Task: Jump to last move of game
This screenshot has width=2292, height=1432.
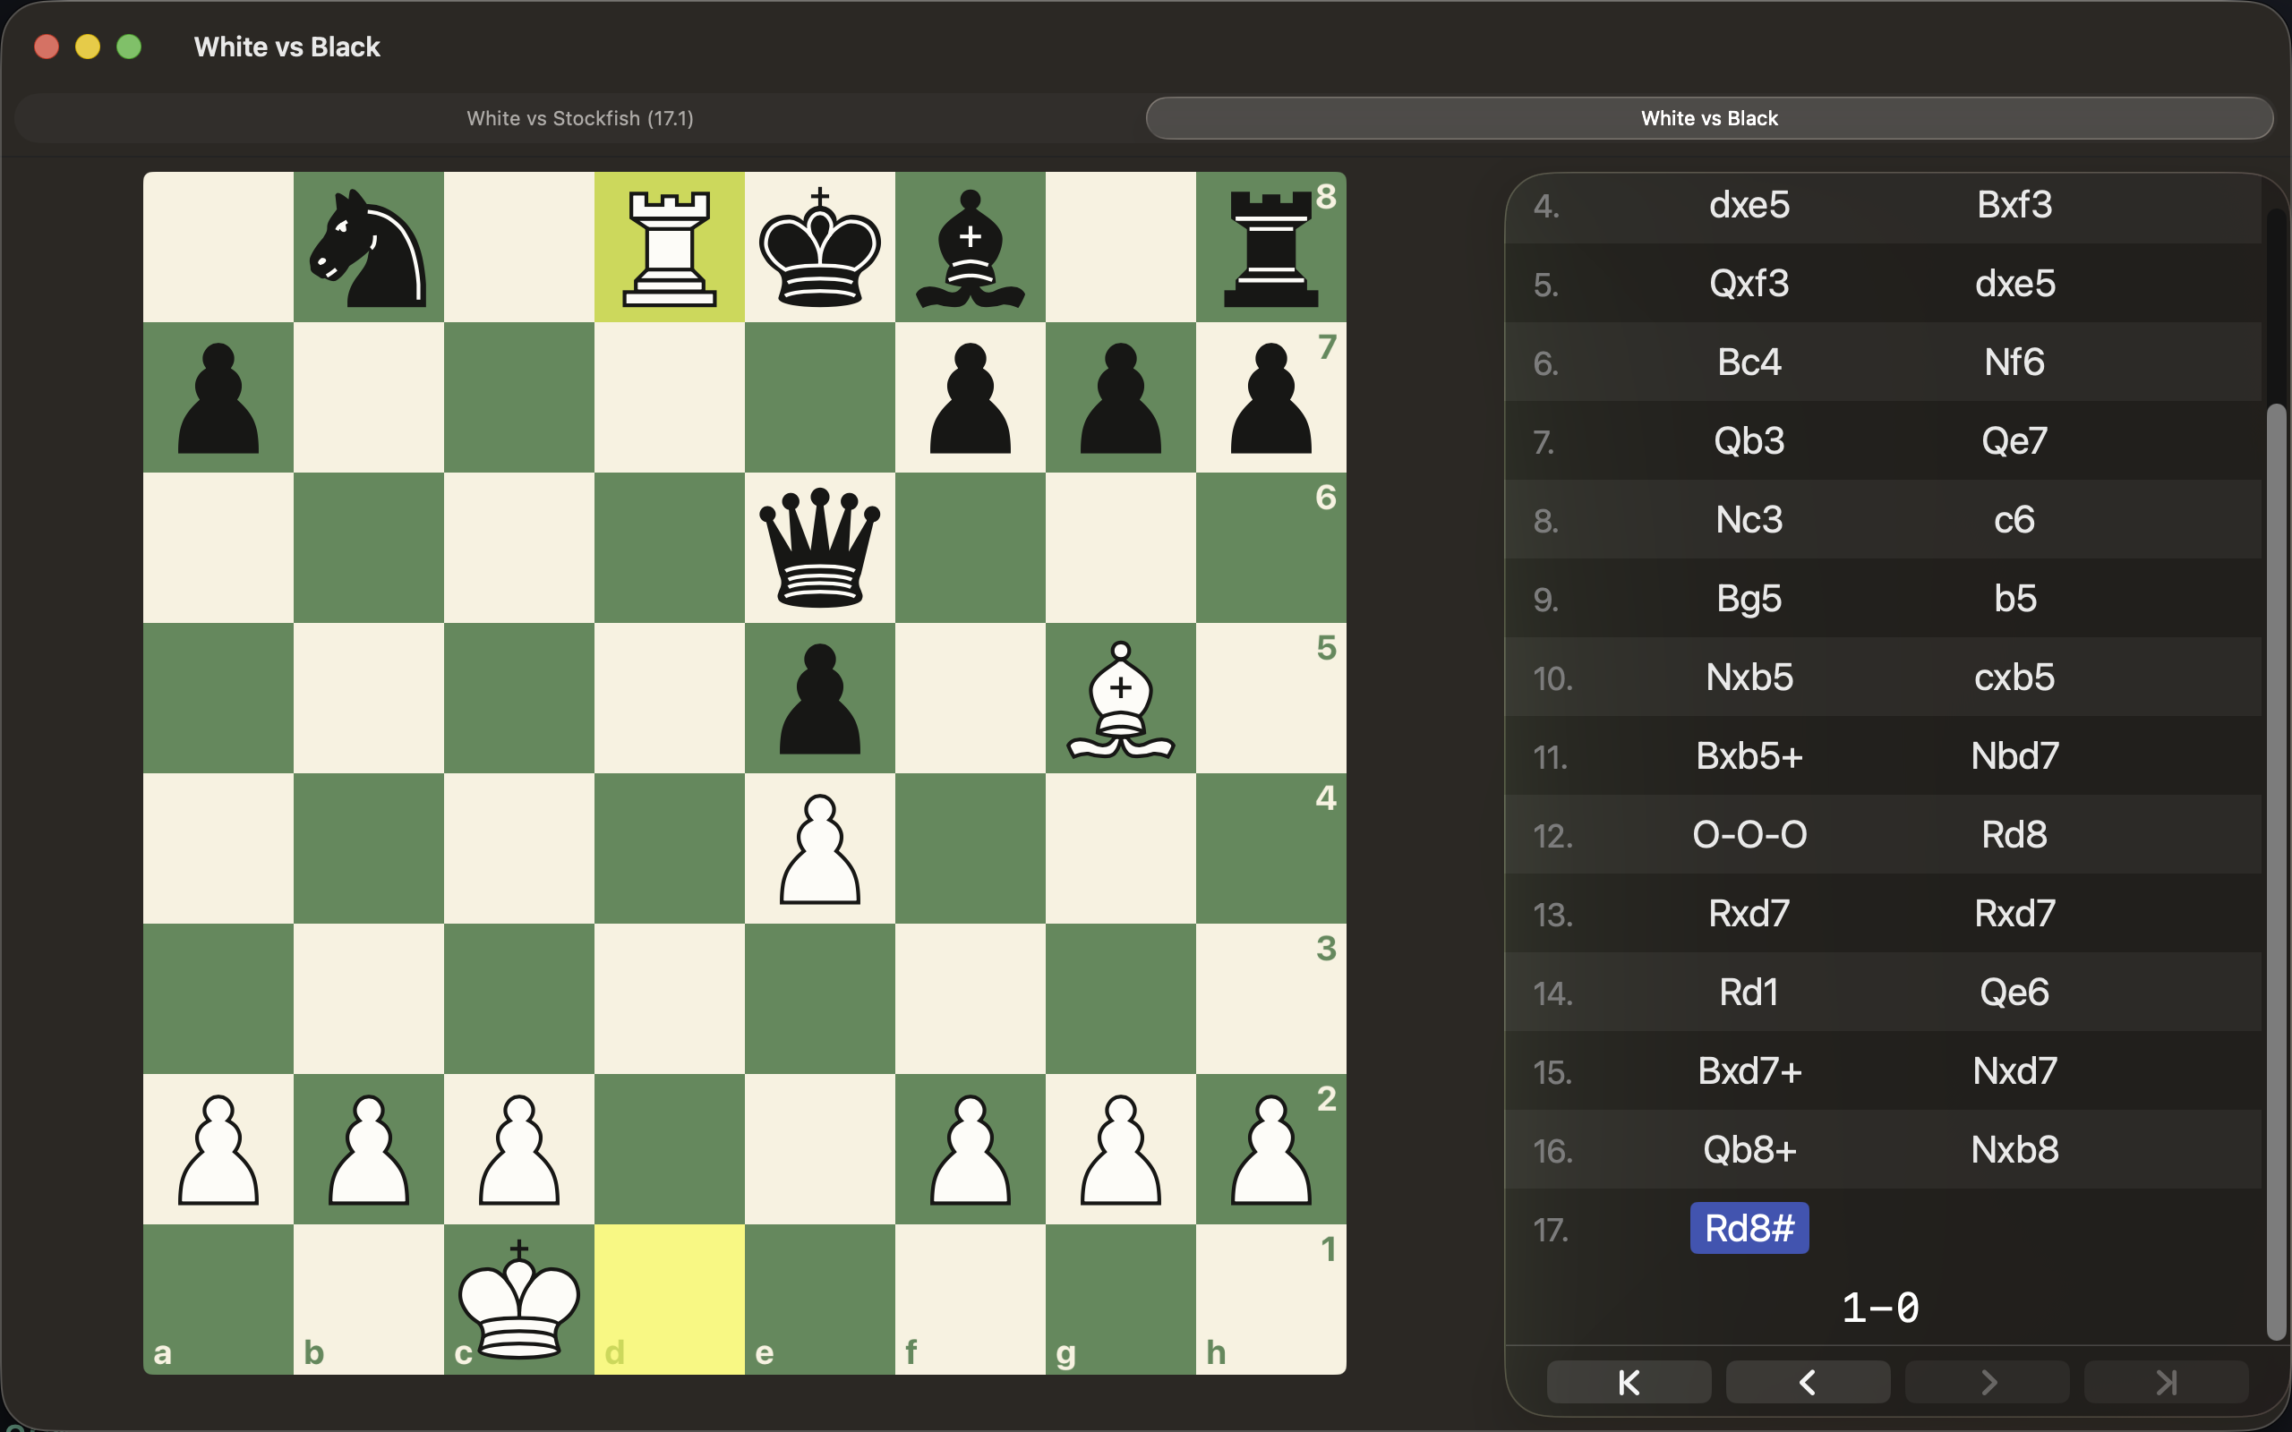Action: click(2165, 1383)
